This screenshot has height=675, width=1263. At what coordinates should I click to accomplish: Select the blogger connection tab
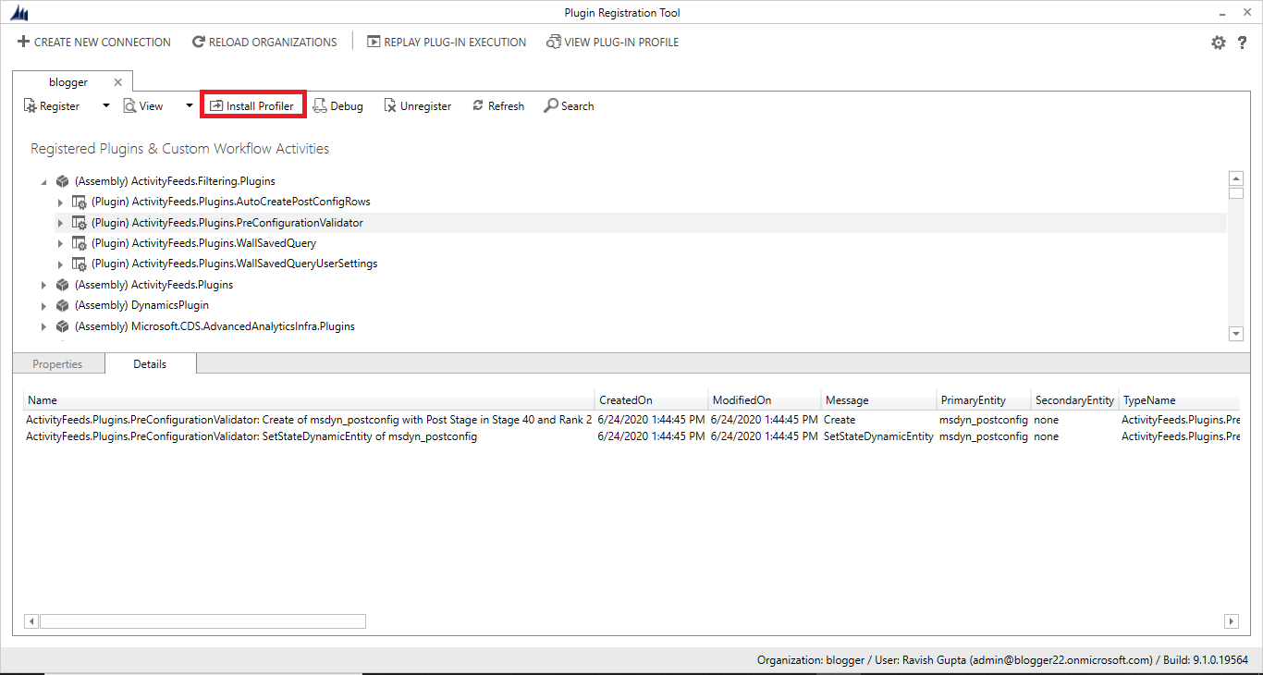(x=68, y=82)
